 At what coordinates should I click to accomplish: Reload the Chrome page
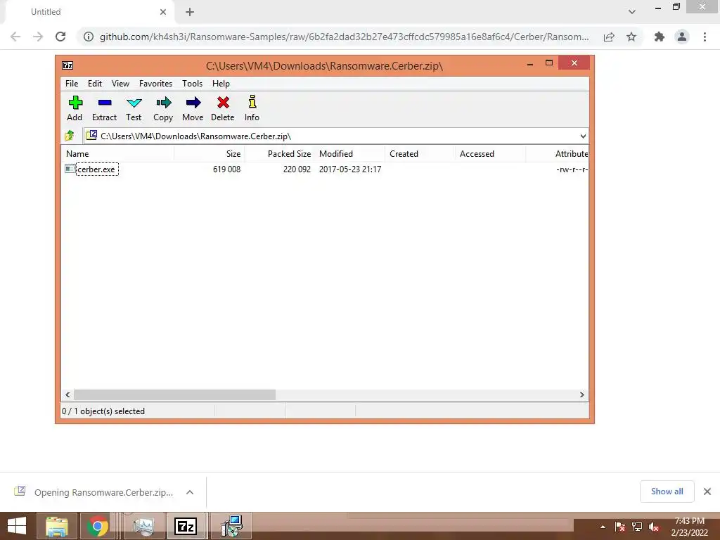point(60,37)
